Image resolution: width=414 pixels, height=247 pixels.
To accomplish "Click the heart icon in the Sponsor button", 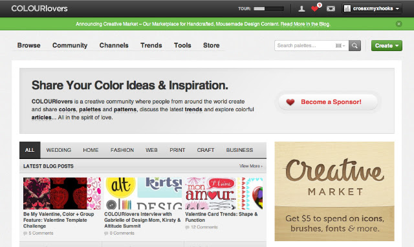I will (290, 102).
